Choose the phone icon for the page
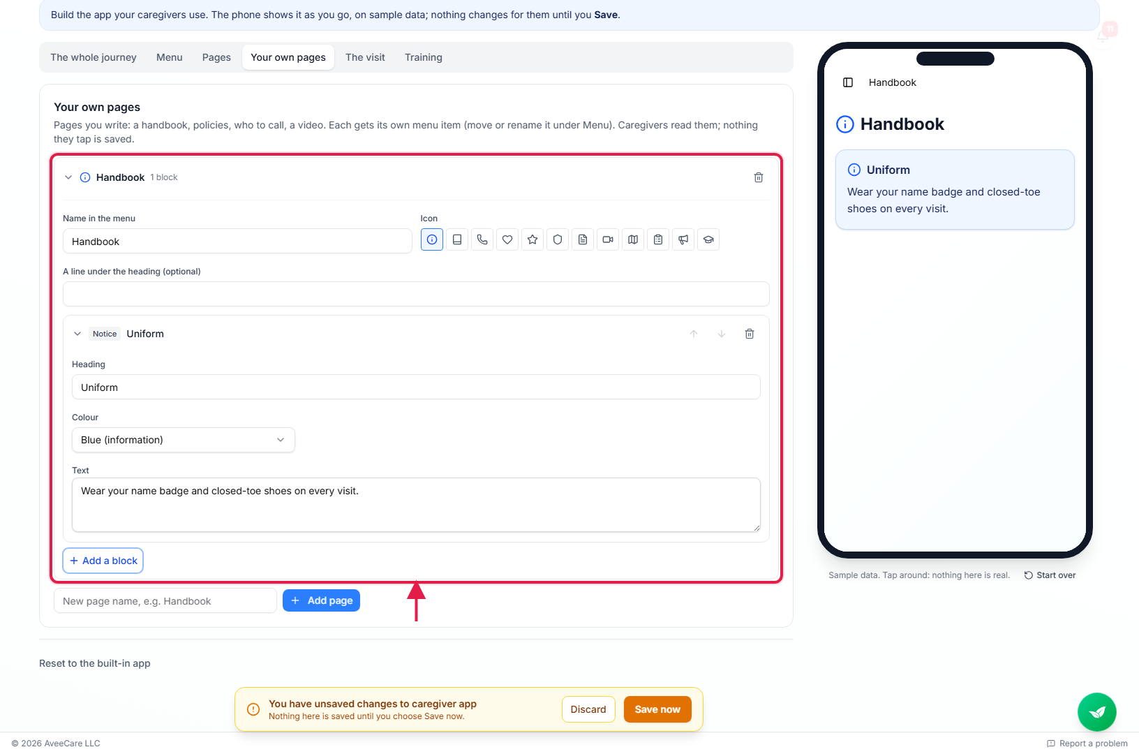Viewport: 1139px width, 754px height. (482, 239)
